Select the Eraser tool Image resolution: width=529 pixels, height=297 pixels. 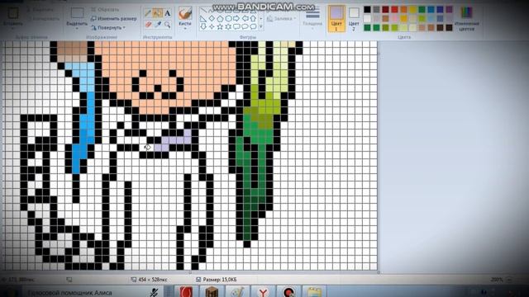tap(148, 25)
